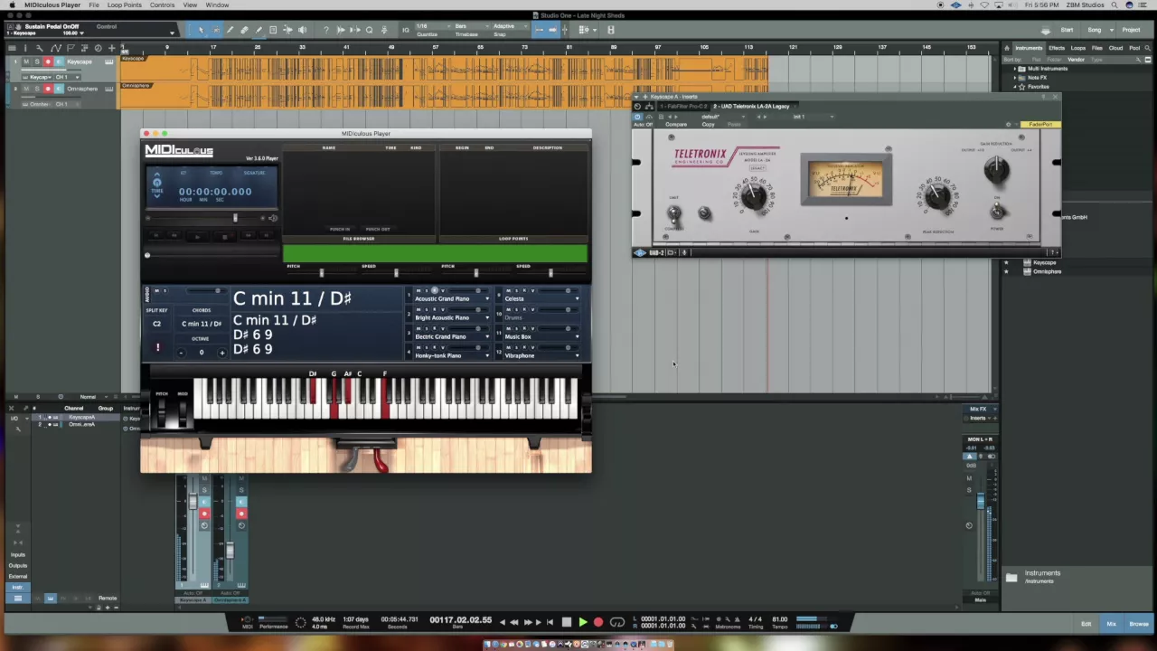This screenshot has width=1157, height=651.
Task: Switch to Loops tab in browser
Action: [1079, 48]
